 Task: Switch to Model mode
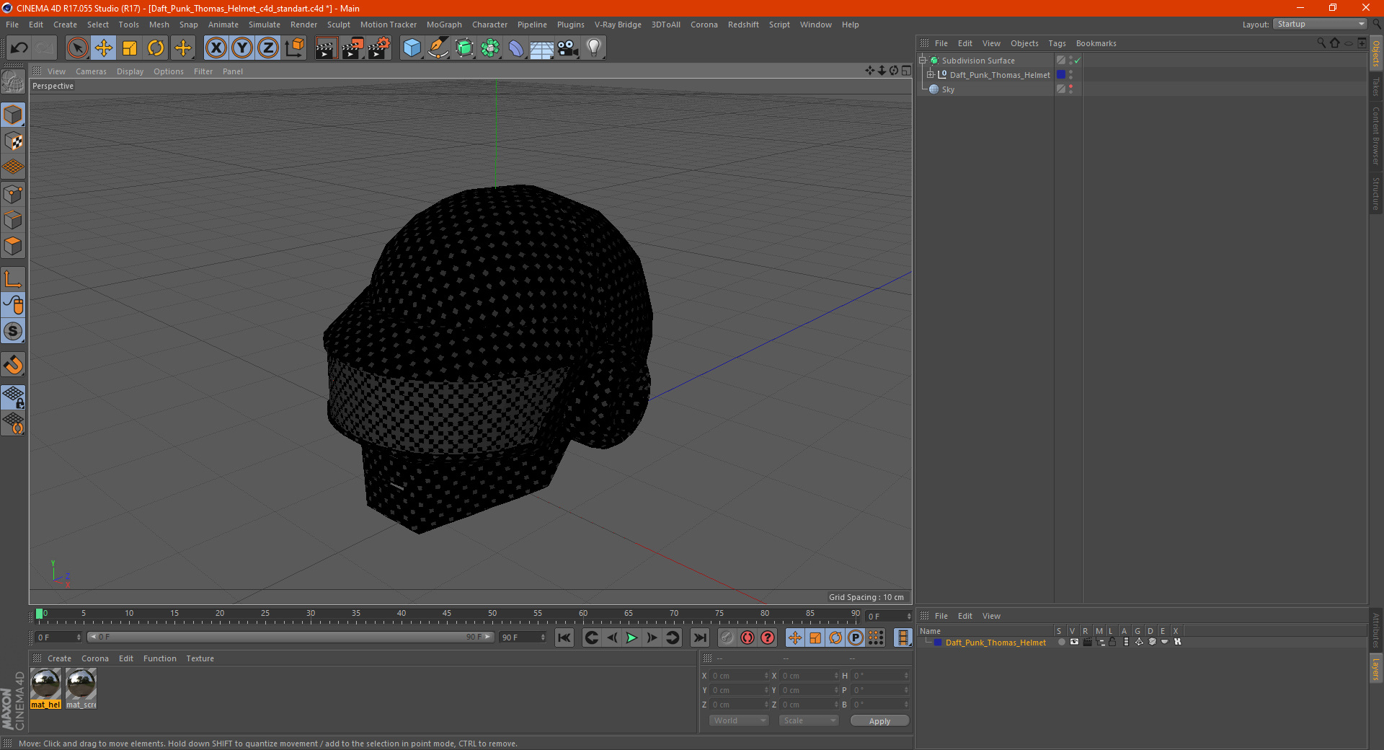click(13, 115)
